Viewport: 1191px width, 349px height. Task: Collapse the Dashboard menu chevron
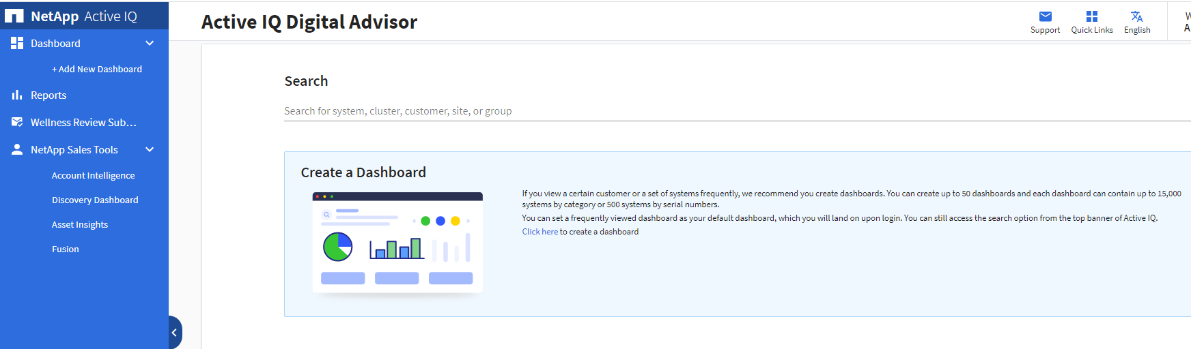150,43
